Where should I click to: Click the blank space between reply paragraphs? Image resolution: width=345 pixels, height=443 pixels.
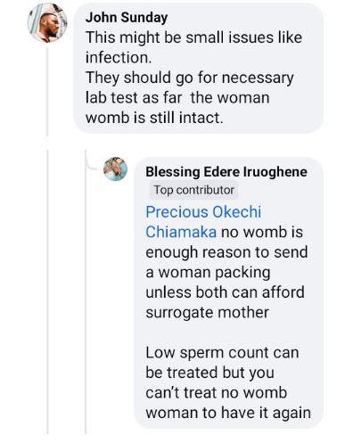[x=226, y=332]
